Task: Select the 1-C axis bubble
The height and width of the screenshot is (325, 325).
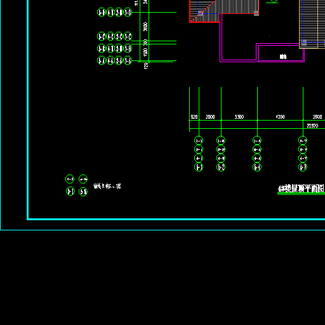Action: (x=128, y=36)
